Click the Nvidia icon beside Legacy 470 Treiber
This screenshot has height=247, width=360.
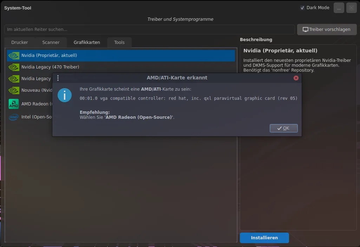click(x=14, y=67)
